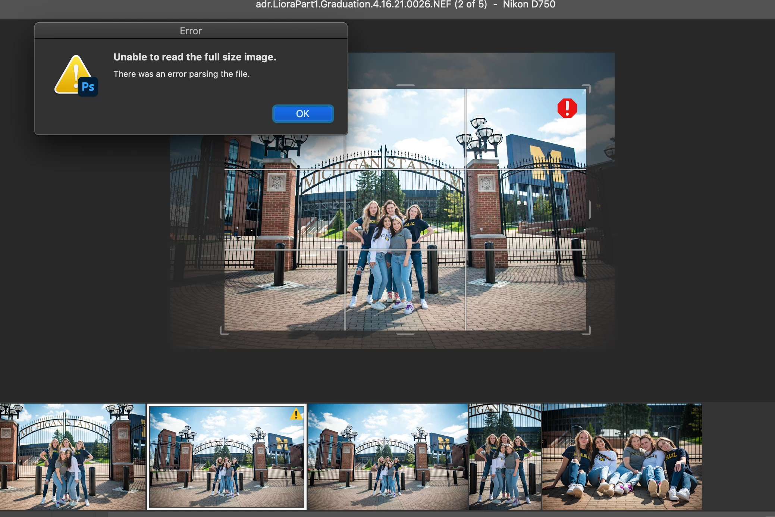The image size is (775, 517).
Task: Click inside the crop area center cell
Action: (405, 210)
